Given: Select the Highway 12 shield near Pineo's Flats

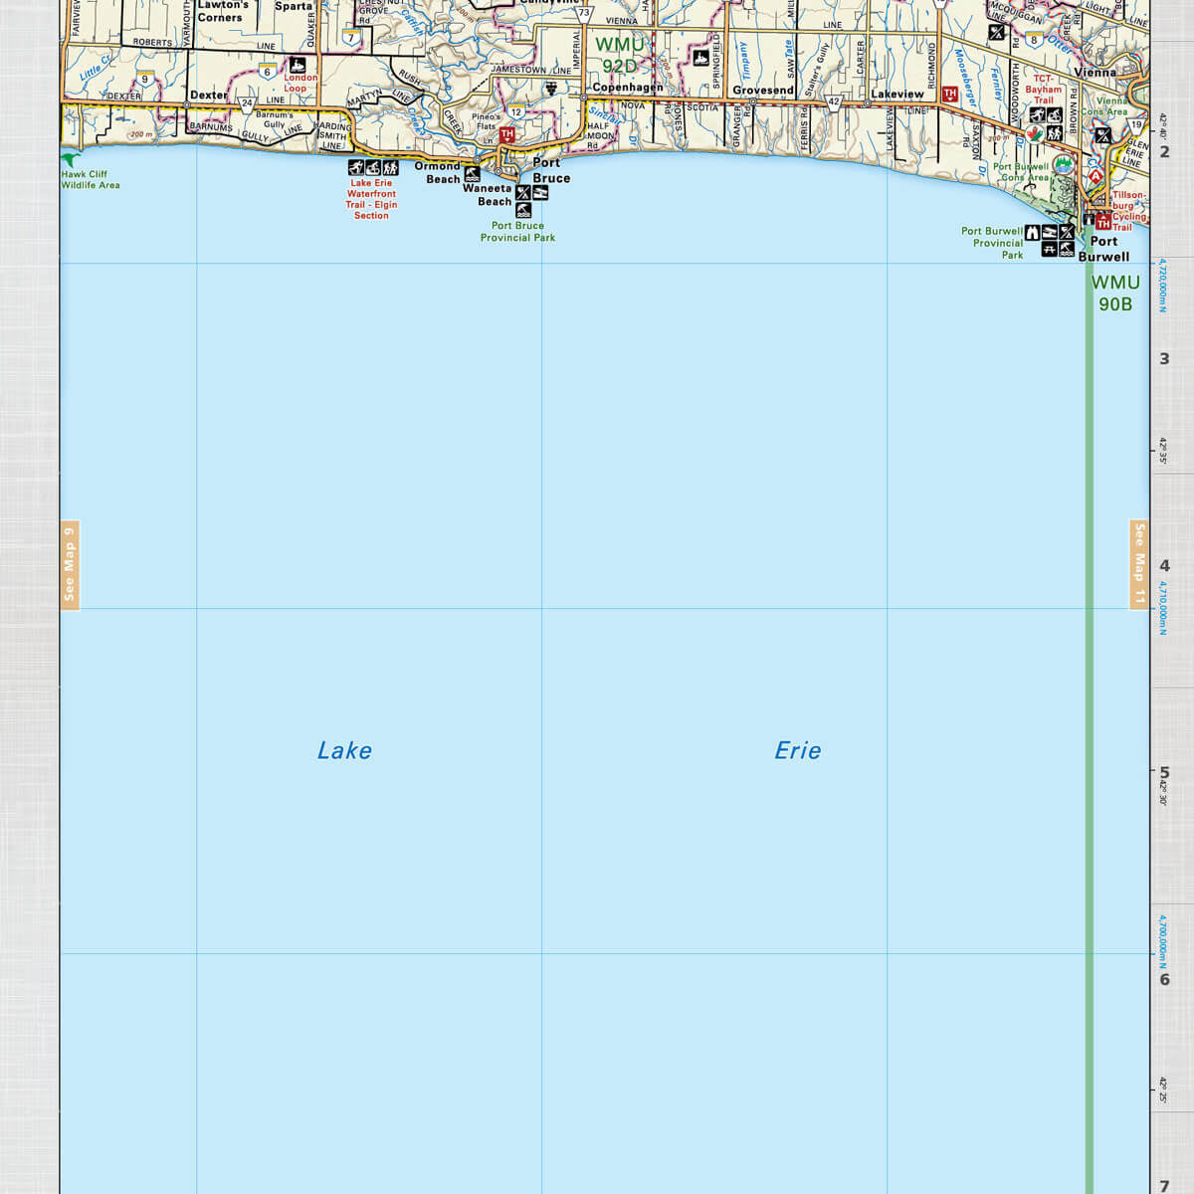Looking at the screenshot, I should [x=516, y=112].
